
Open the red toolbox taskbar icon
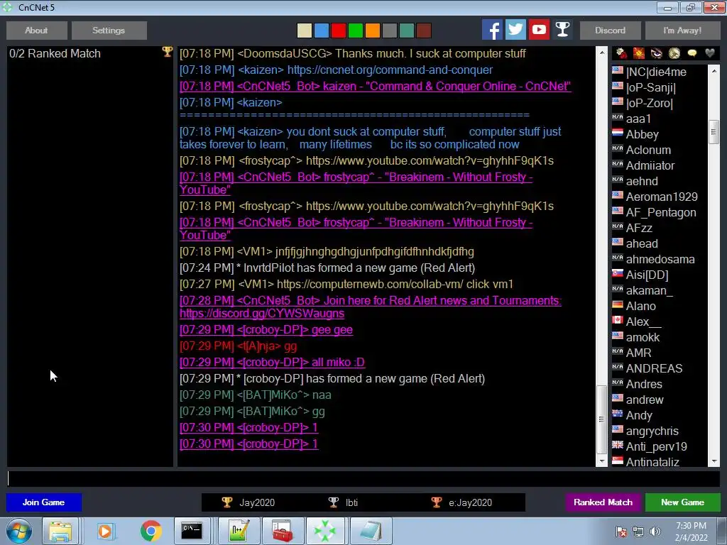pyautogui.click(x=283, y=531)
